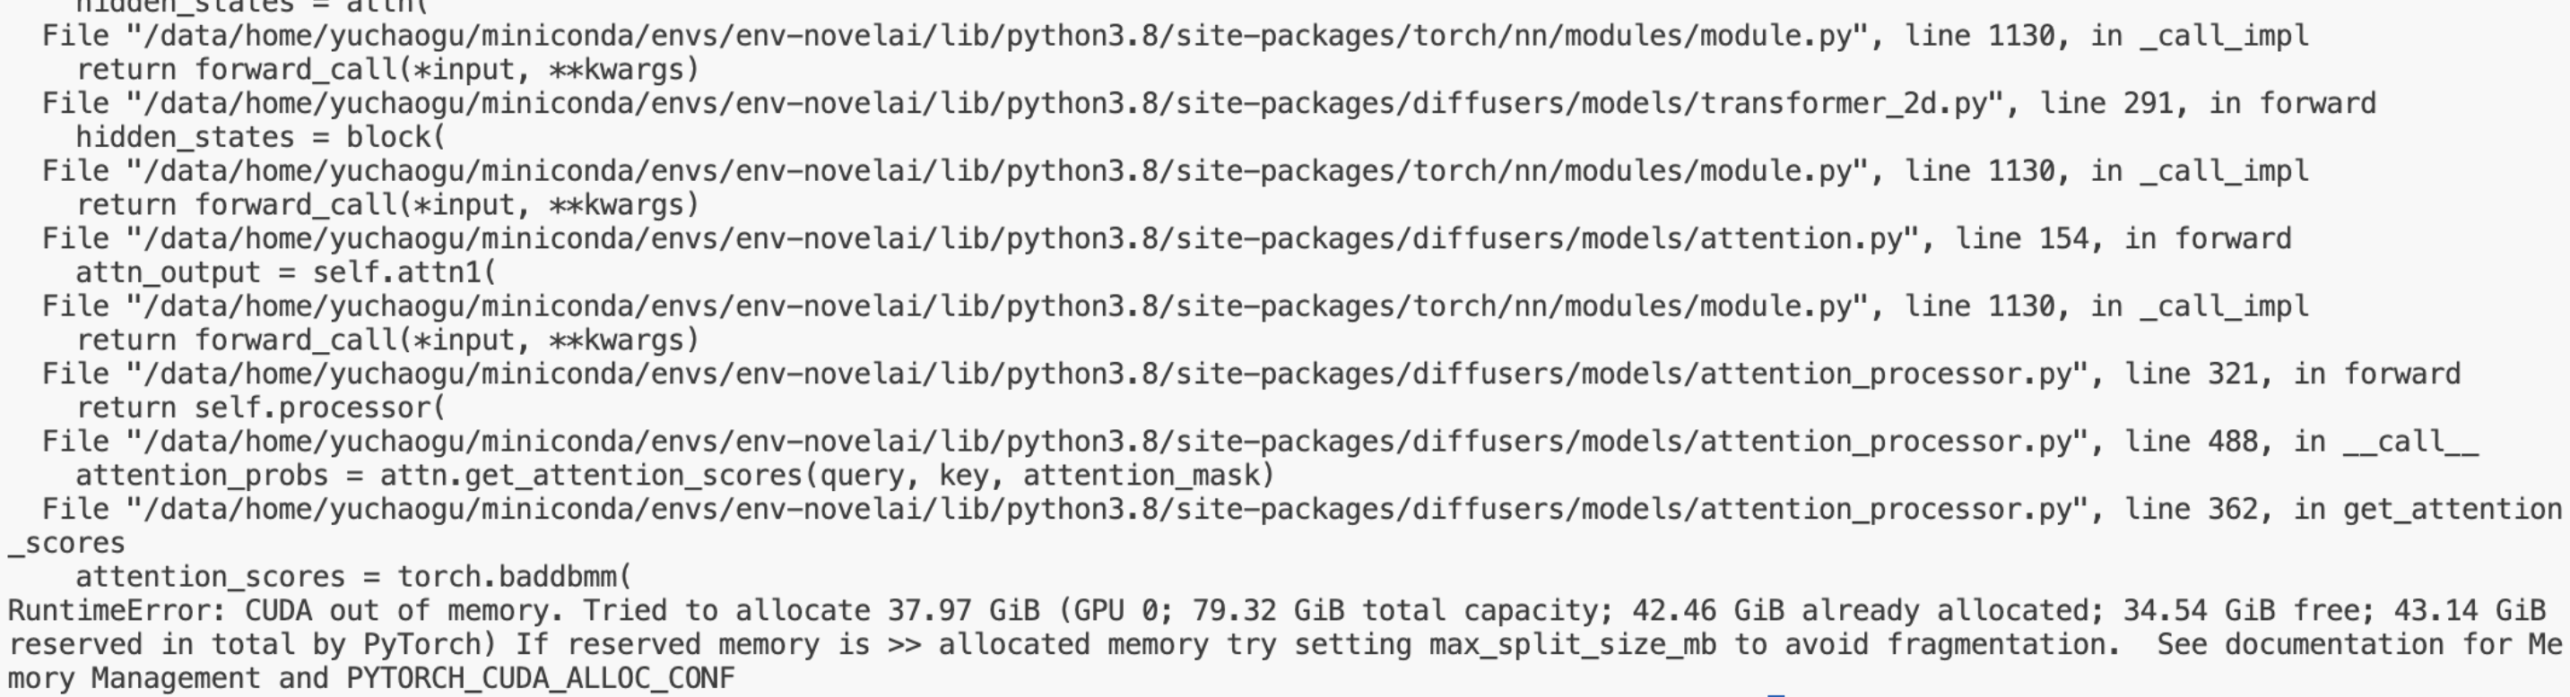Click the attention_probs assignment line
Image resolution: width=2570 pixels, height=697 pixels.
click(x=674, y=476)
